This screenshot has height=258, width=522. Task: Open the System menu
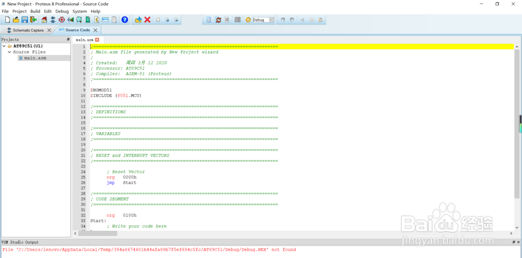(80, 11)
